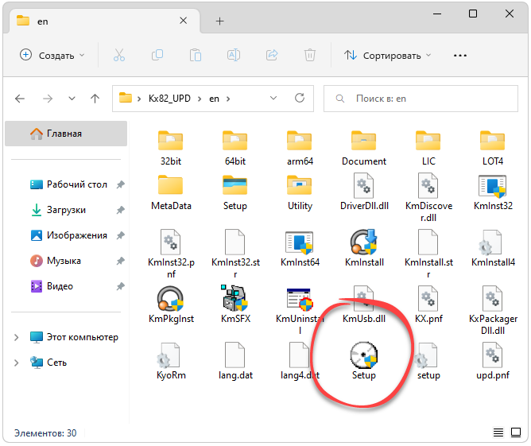This screenshot has height=446, width=531.
Task: Go forward with the forward arrow
Action: click(x=48, y=99)
